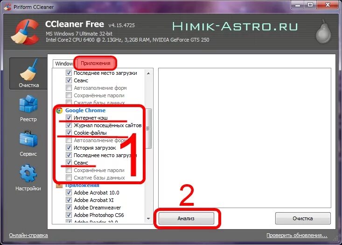Toggle Сохранённые пароли under Google Chrome

point(69,170)
